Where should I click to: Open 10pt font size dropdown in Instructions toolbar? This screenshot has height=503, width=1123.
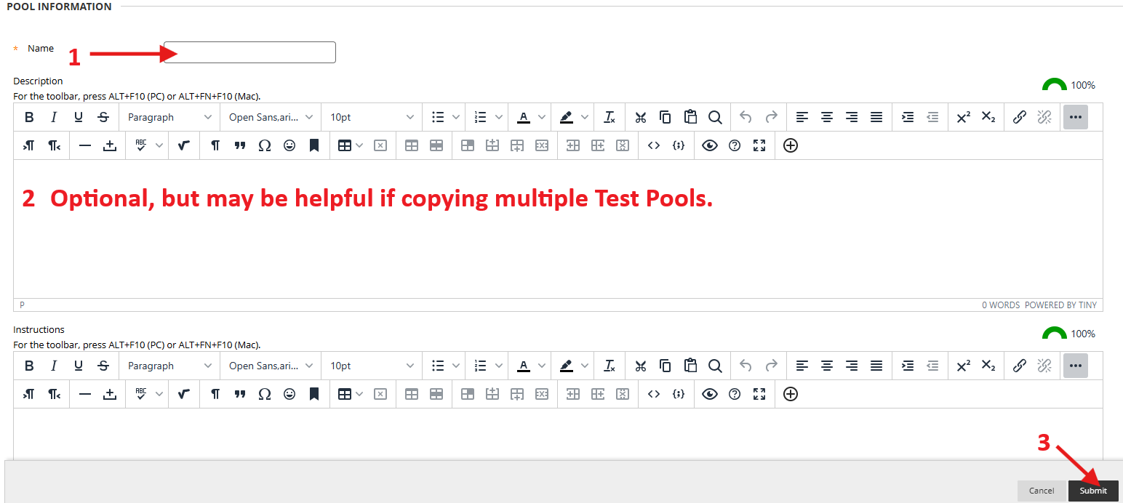point(372,366)
